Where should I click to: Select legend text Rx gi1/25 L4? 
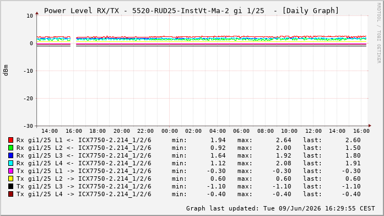pos(40,163)
